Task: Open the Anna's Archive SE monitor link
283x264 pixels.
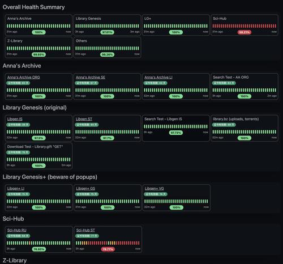Action: click(x=91, y=77)
